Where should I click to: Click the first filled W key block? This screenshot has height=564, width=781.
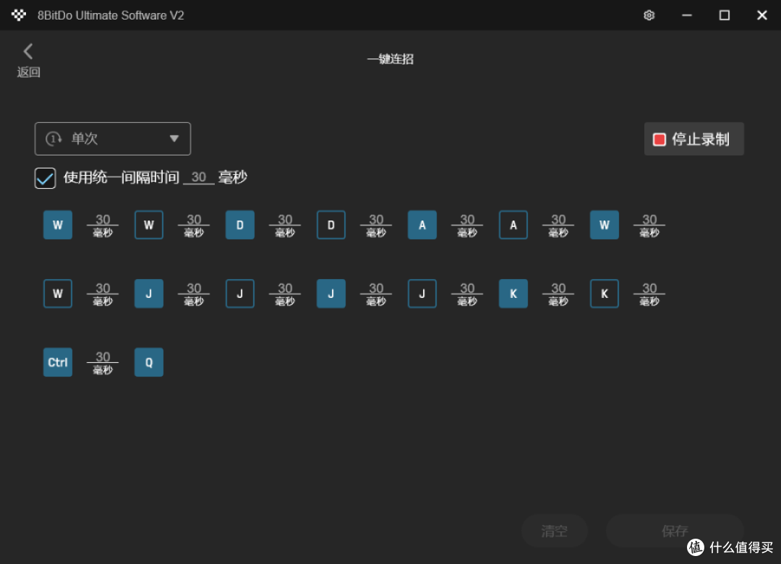point(58,225)
